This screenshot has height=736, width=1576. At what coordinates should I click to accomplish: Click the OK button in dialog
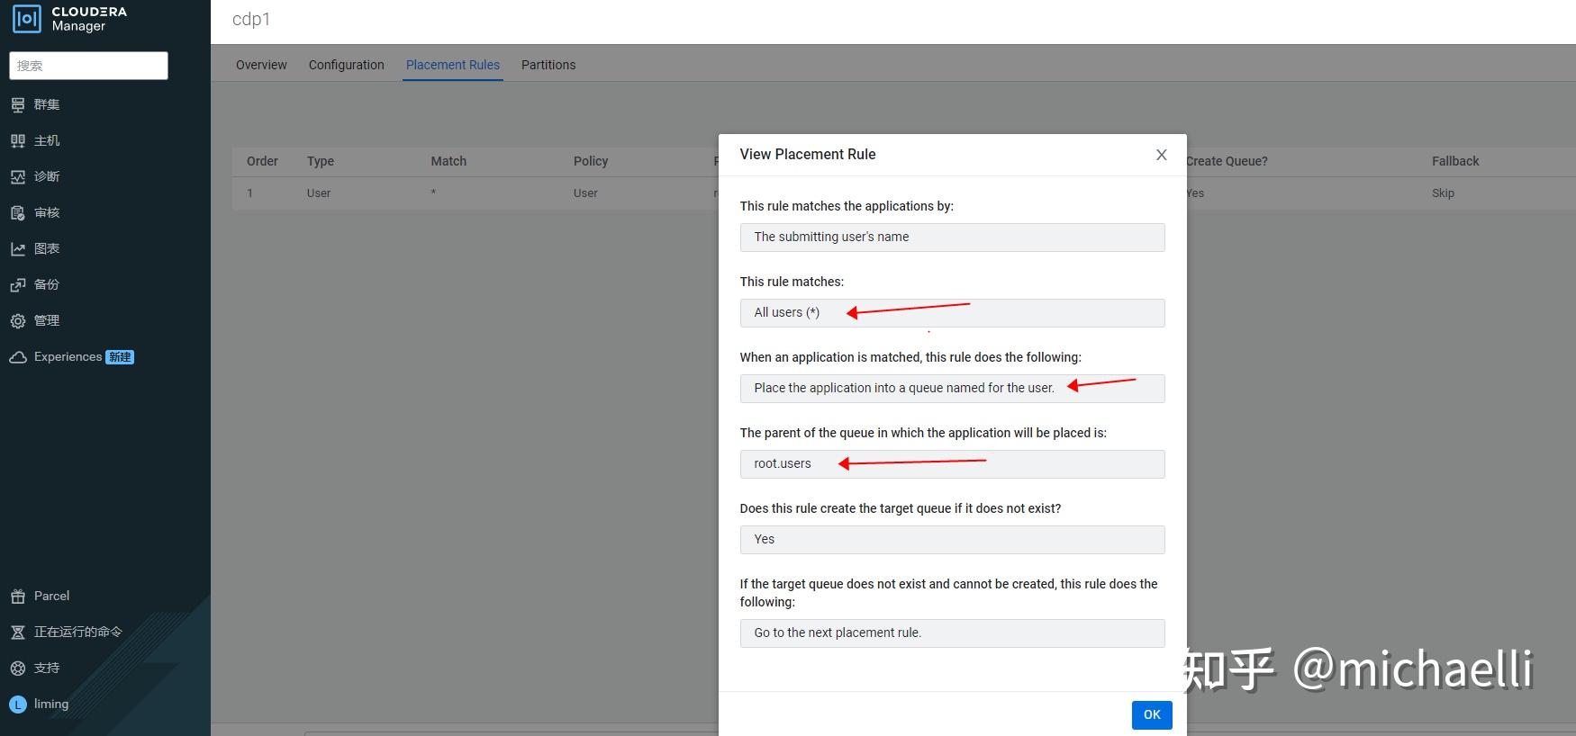coord(1152,714)
